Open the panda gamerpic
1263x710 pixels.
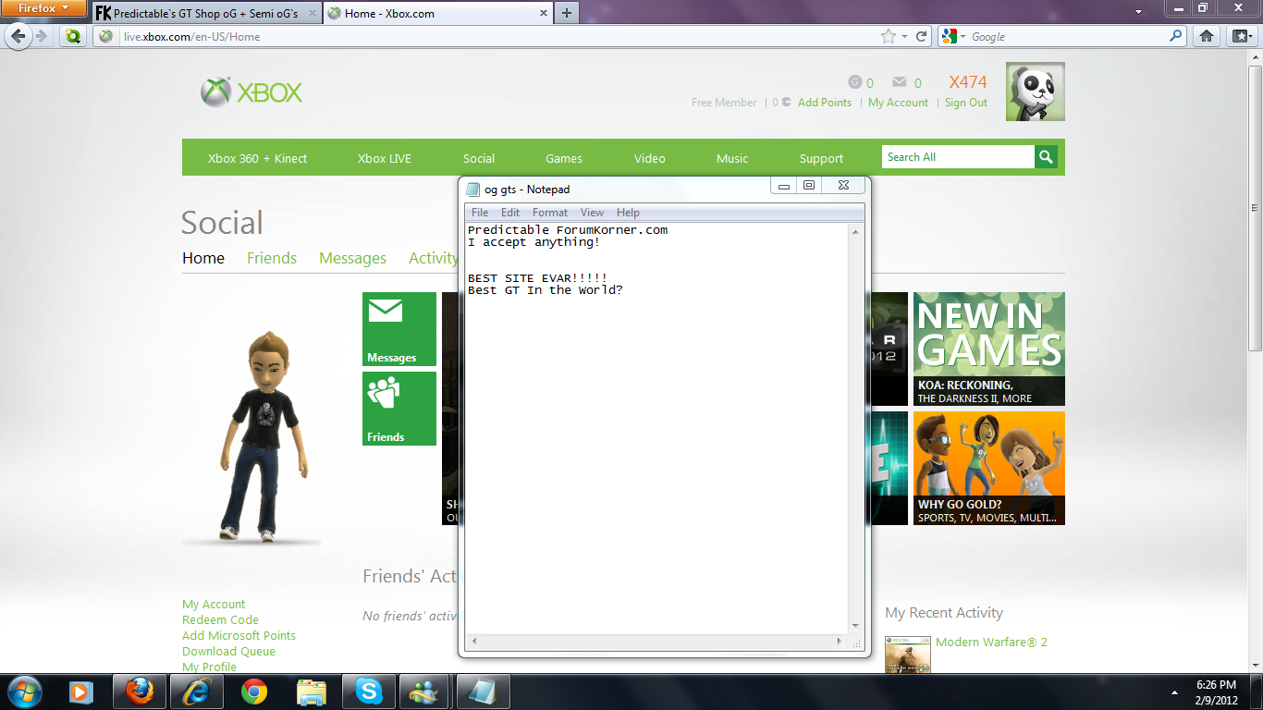[1035, 92]
